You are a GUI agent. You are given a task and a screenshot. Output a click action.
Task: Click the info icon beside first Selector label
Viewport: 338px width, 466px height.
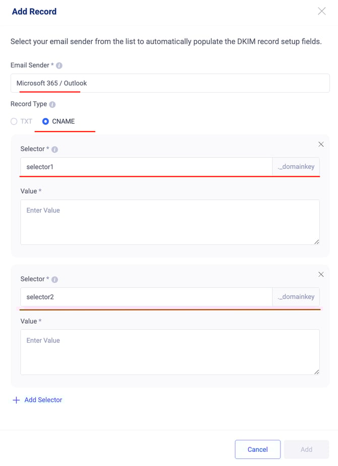coord(54,149)
